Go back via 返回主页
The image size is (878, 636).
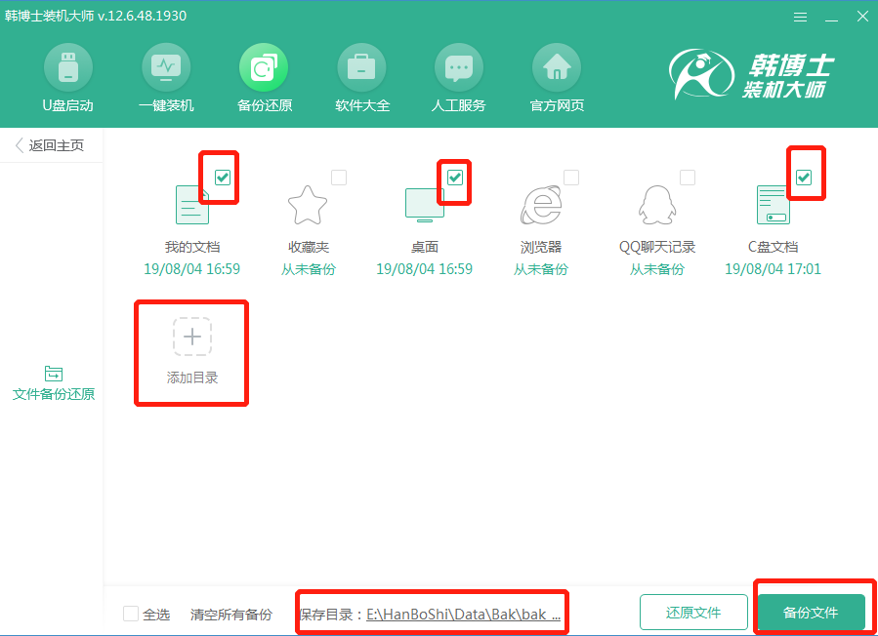(52, 144)
